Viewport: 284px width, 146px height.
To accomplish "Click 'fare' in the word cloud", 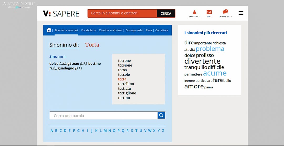I will tap(218, 80).
